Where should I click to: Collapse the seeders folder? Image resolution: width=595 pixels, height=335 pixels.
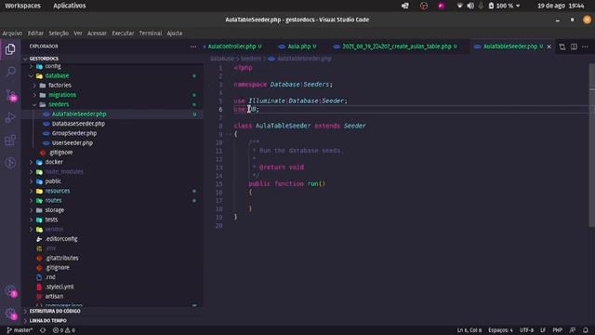coord(34,104)
